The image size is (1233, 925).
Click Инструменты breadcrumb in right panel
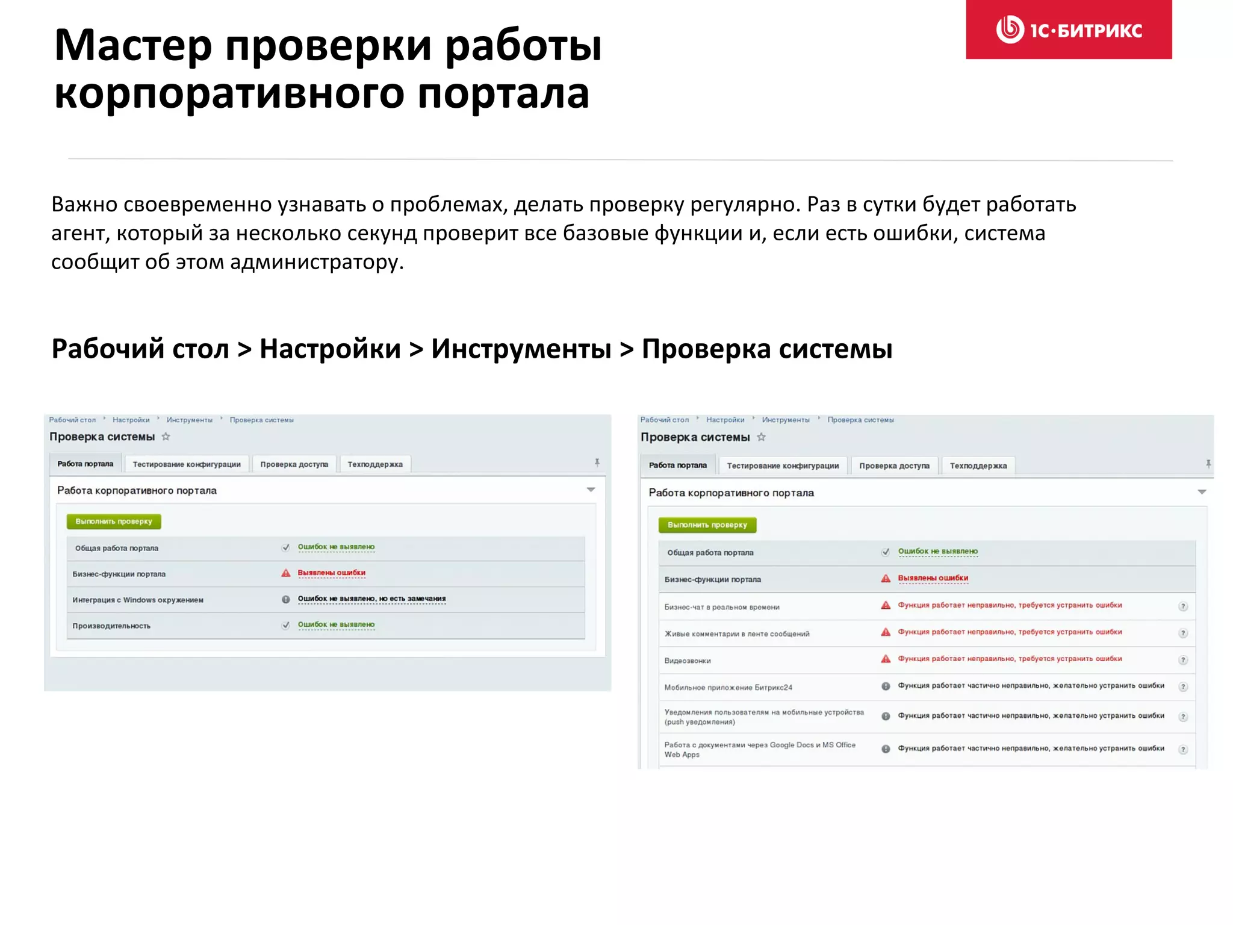point(786,420)
